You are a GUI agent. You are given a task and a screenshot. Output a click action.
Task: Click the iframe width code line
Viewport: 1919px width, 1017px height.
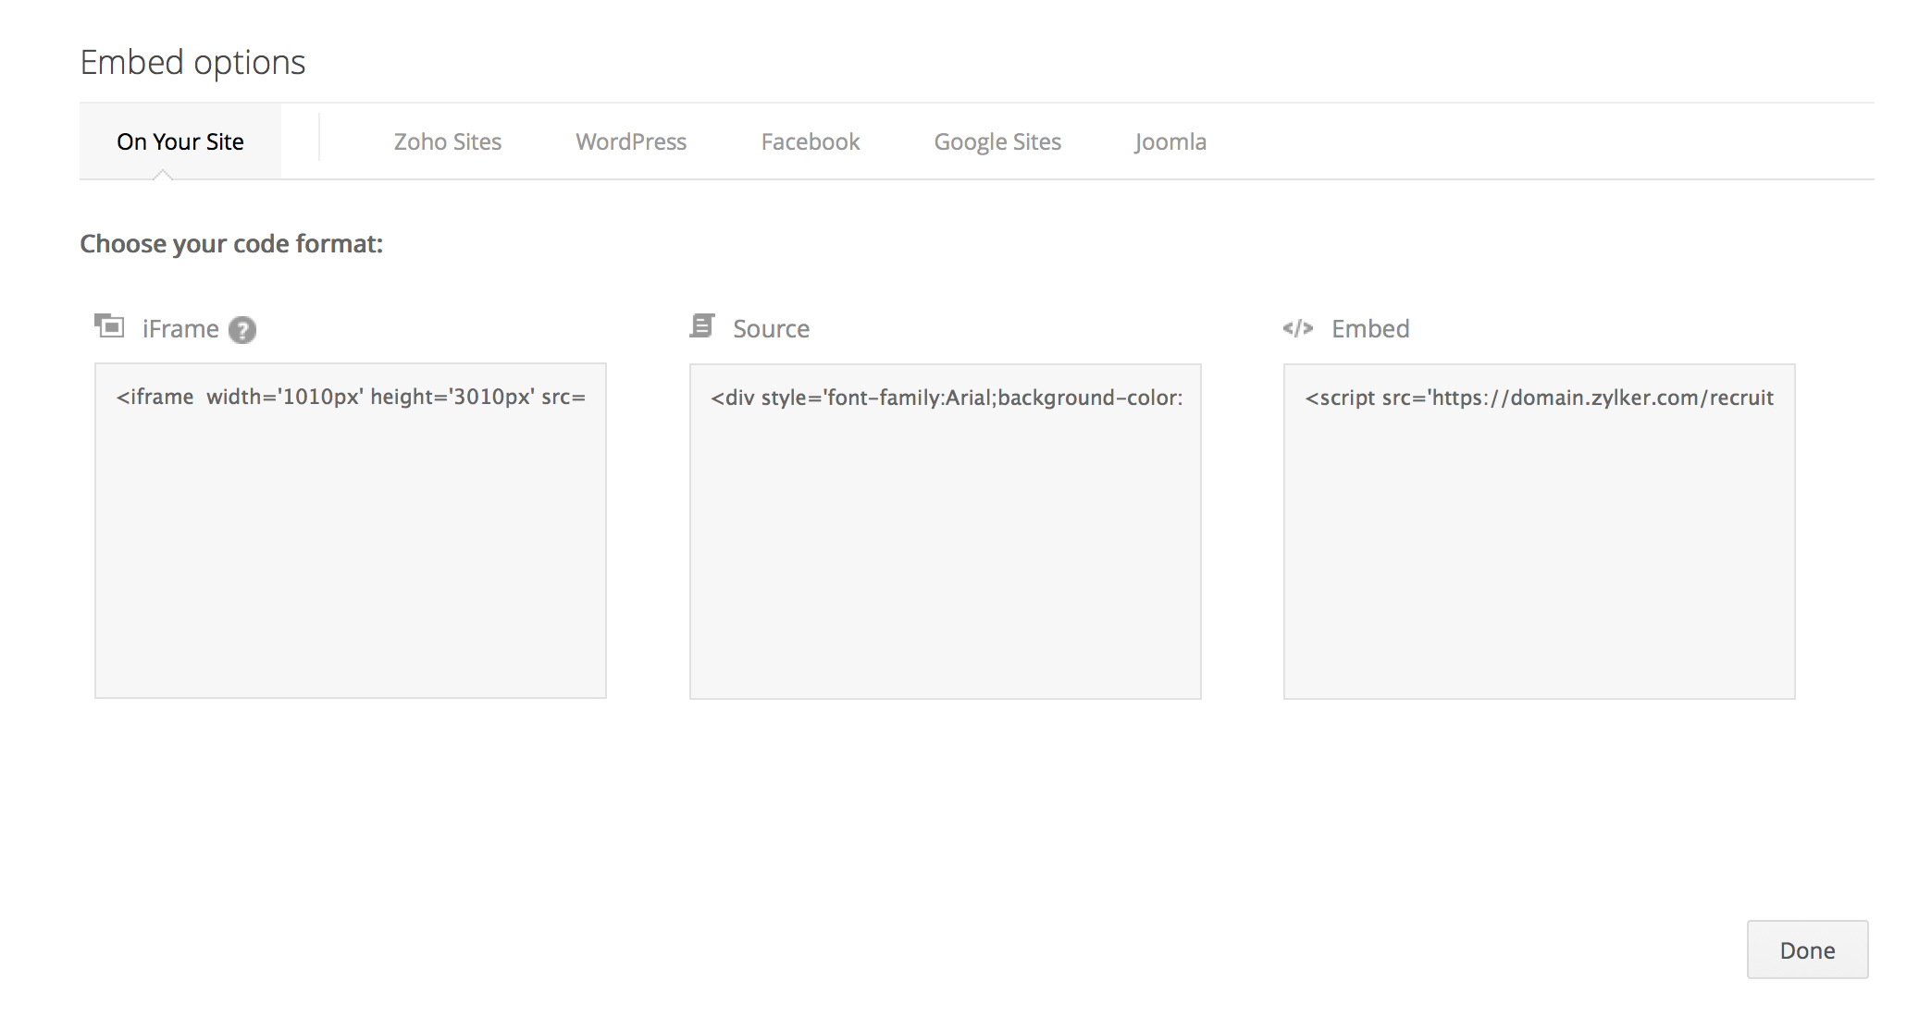pos(351,397)
